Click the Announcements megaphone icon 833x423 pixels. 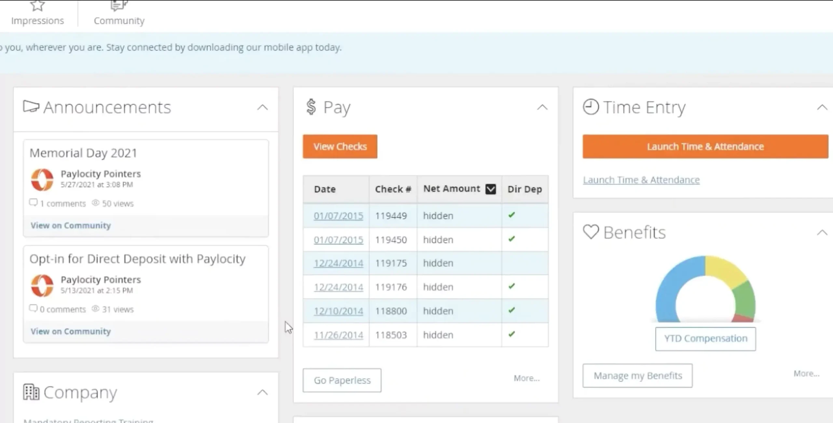(x=31, y=107)
